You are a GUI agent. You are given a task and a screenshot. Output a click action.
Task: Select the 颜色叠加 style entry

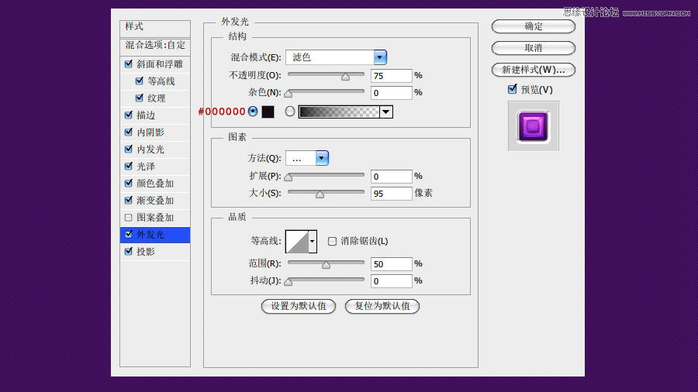point(155,183)
